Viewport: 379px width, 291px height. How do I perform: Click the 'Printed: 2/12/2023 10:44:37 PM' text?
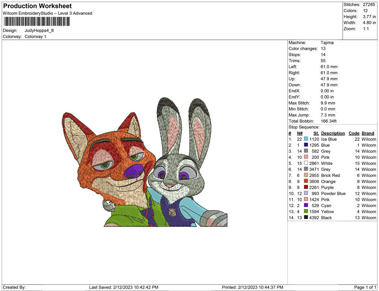click(x=252, y=287)
